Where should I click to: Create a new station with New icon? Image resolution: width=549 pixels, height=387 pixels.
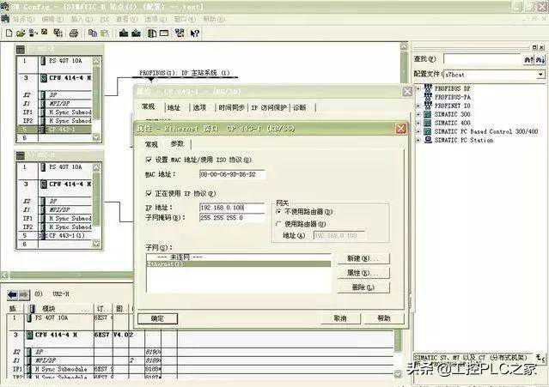click(9, 33)
